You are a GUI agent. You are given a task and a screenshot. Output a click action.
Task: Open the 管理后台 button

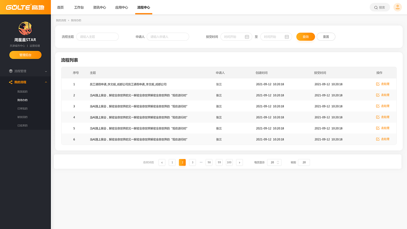25,55
